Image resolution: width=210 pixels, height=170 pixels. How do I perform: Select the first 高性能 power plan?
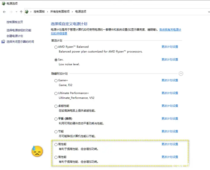click(x=56, y=145)
